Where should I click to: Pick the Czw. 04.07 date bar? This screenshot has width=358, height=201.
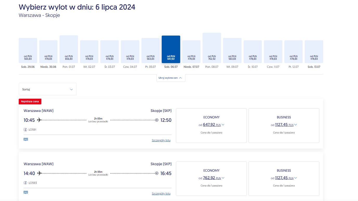click(130, 52)
